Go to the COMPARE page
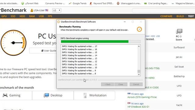 click(166, 16)
